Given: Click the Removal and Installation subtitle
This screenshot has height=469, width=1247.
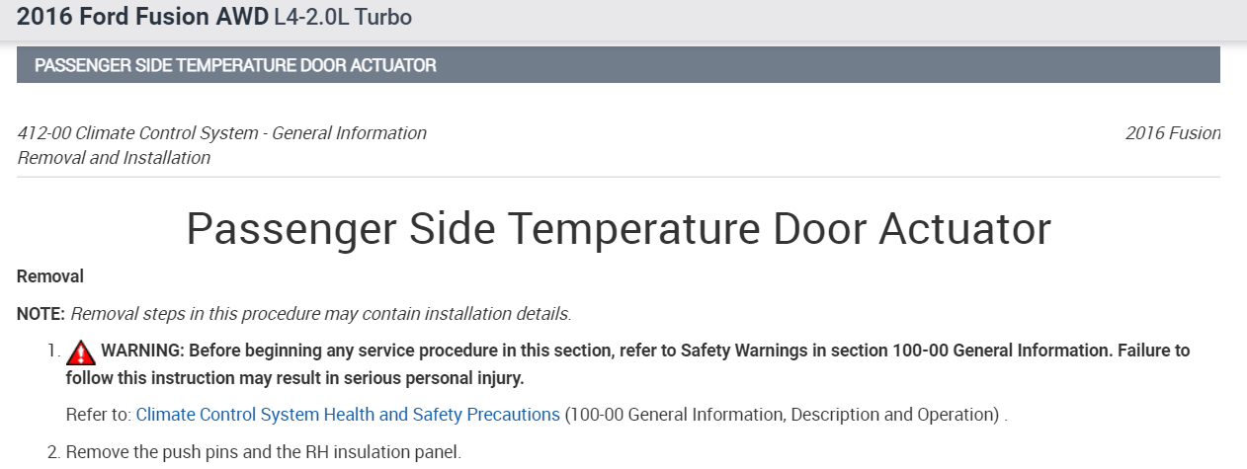Looking at the screenshot, I should pyautogui.click(x=114, y=158).
